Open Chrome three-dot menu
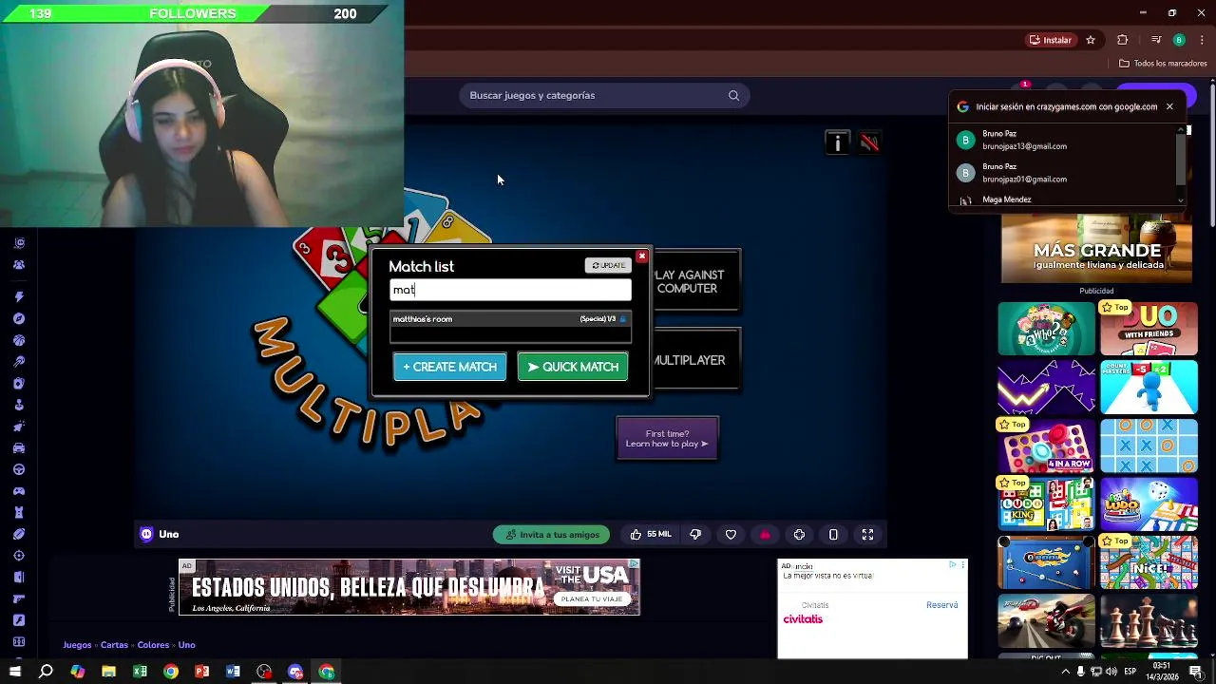 pos(1202,40)
